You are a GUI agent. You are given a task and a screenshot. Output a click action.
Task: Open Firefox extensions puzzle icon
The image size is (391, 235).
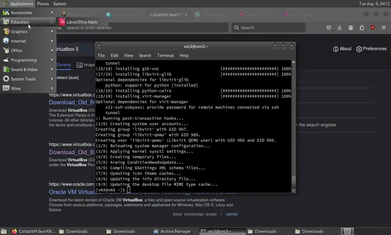coord(362,28)
